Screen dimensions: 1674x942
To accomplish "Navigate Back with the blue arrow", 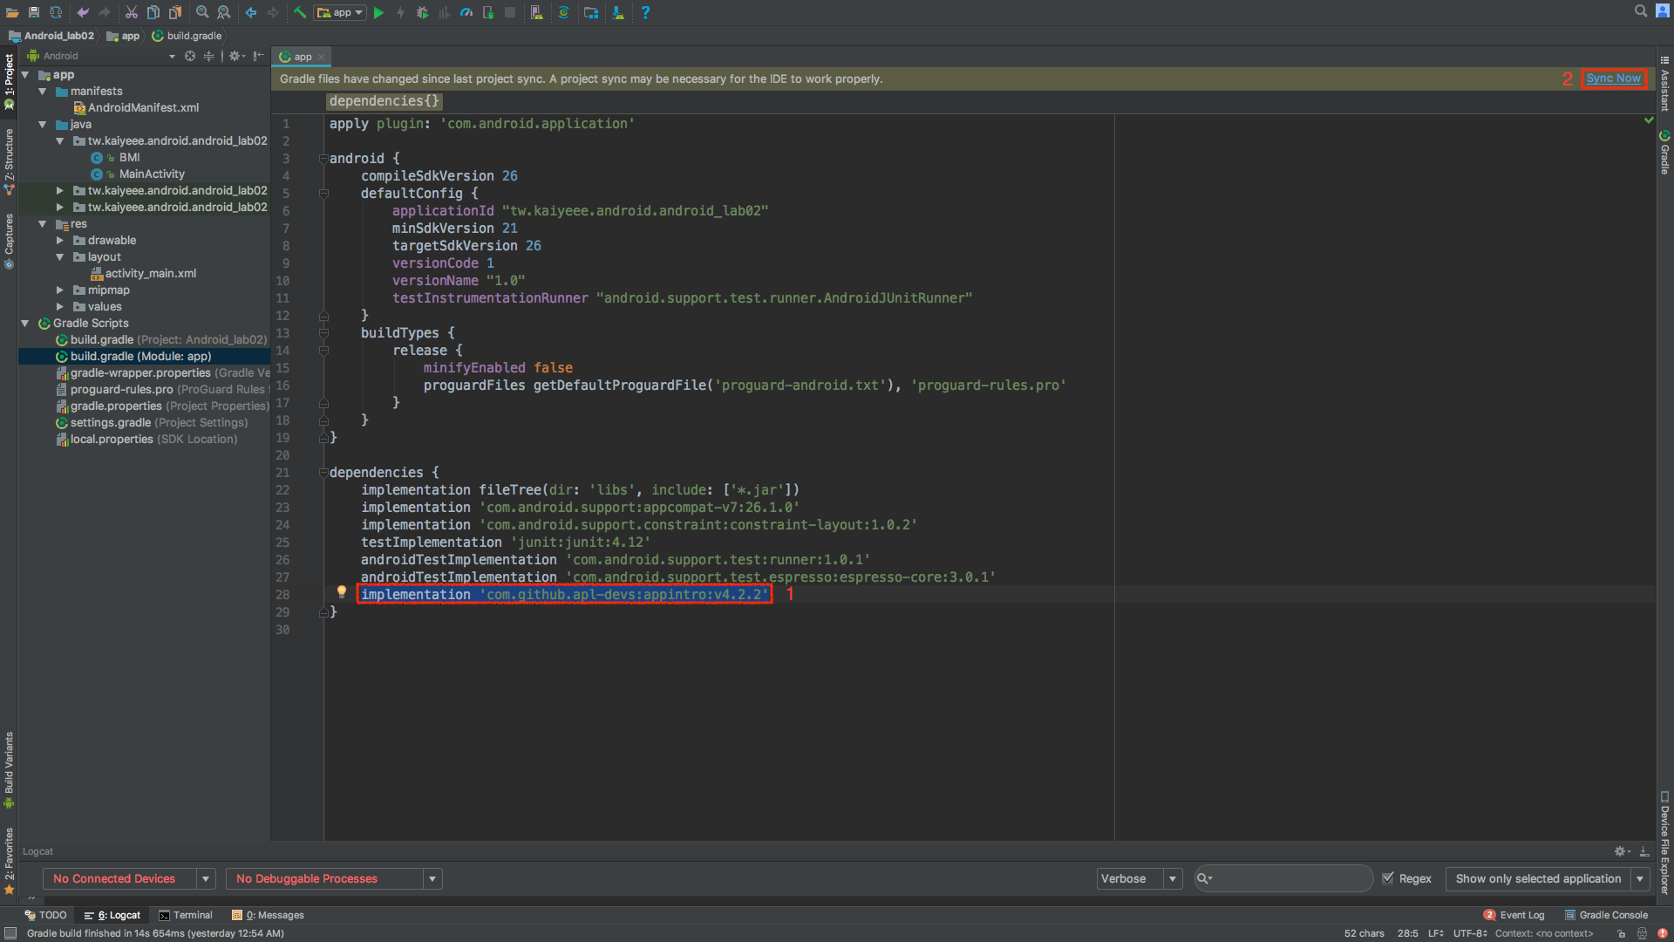I will coord(251,12).
